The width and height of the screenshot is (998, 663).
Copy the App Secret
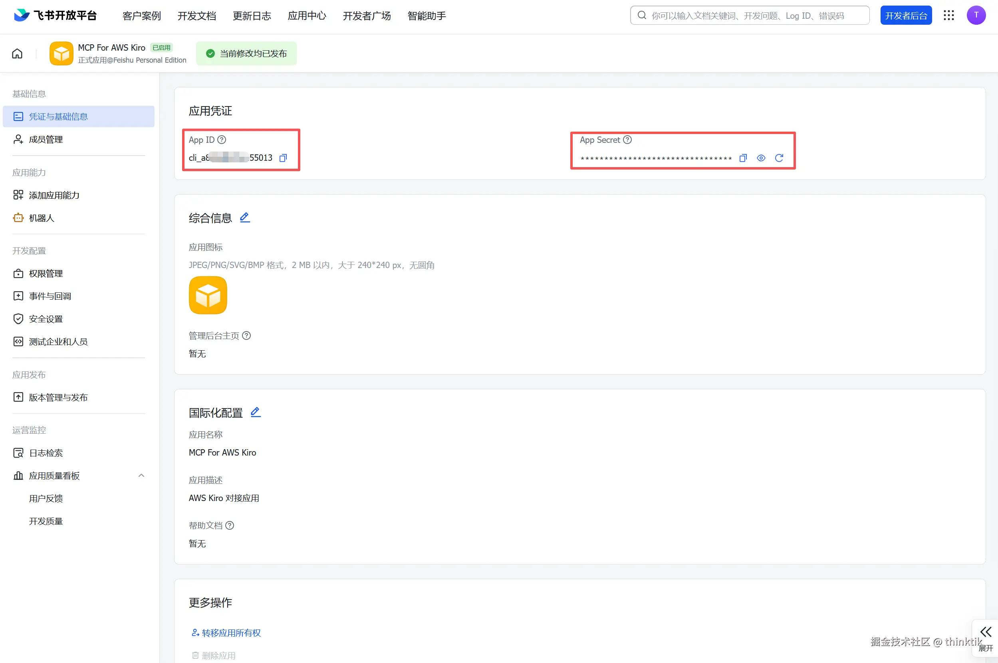pos(743,158)
